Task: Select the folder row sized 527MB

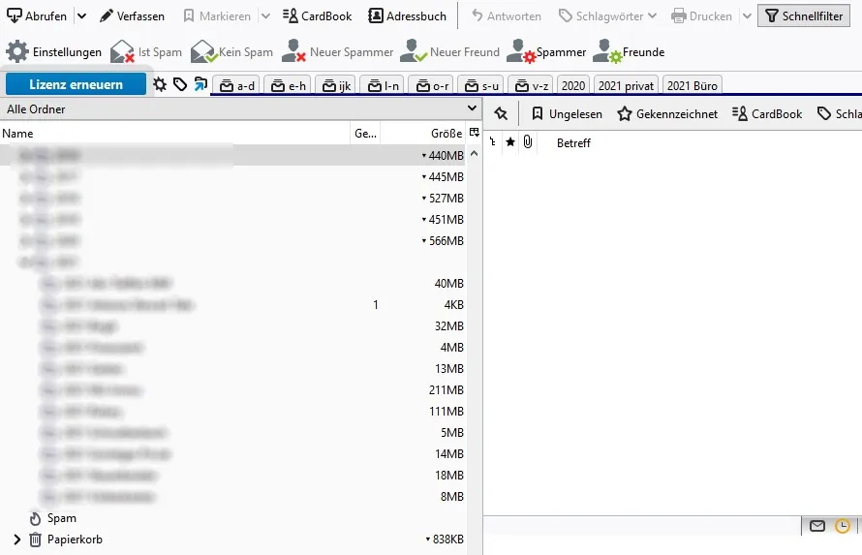Action: click(x=233, y=198)
